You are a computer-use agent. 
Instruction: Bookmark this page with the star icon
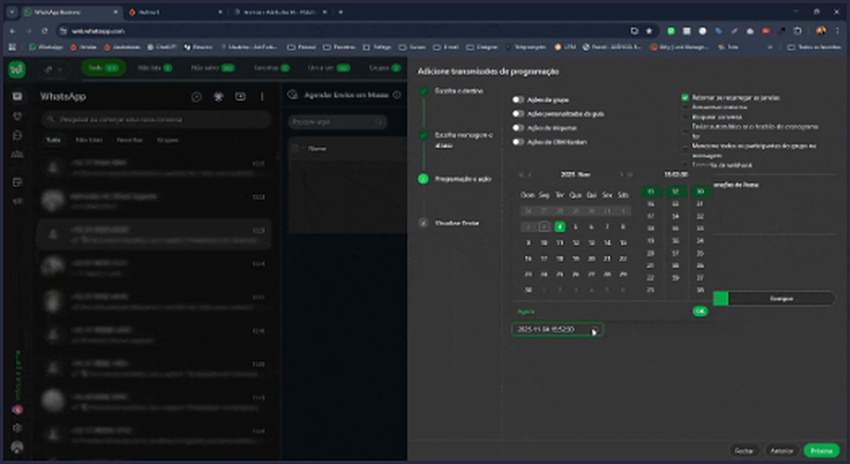pyautogui.click(x=649, y=31)
